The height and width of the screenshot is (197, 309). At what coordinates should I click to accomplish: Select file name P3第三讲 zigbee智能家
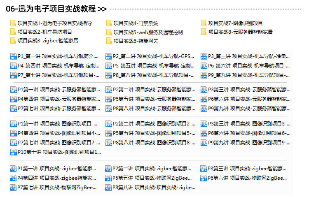[x=247, y=169]
